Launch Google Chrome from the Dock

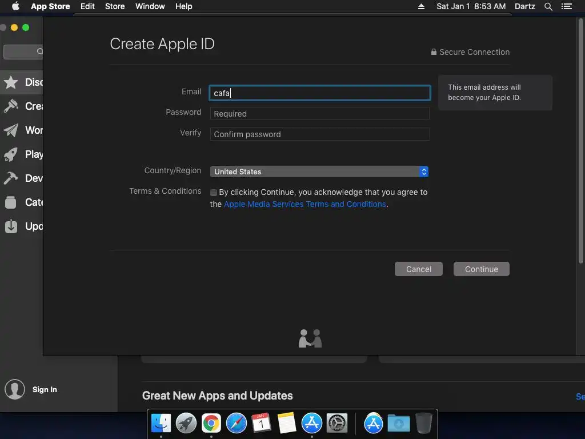(x=211, y=424)
